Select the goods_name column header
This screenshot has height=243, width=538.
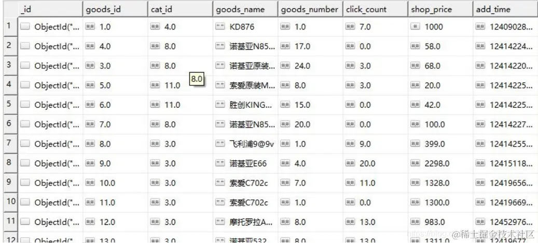click(245, 9)
